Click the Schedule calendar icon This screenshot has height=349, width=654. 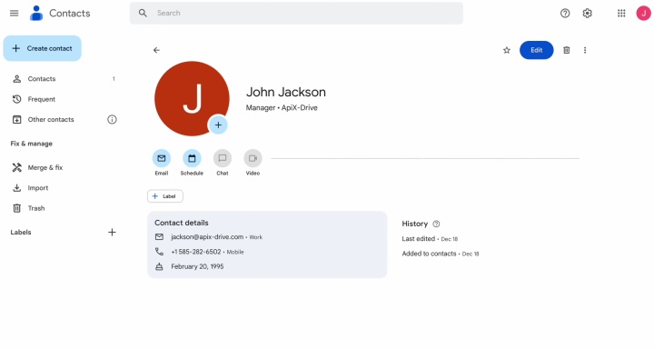[x=192, y=158]
